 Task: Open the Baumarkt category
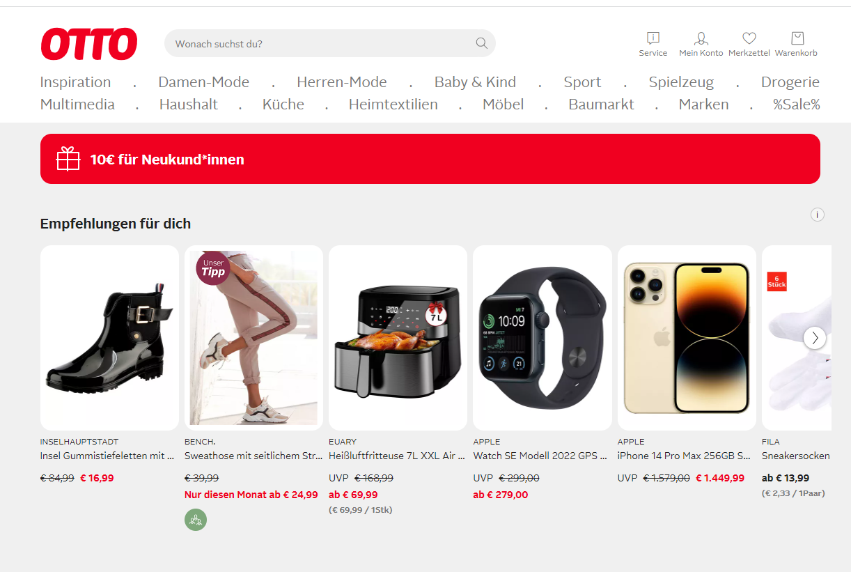601,105
